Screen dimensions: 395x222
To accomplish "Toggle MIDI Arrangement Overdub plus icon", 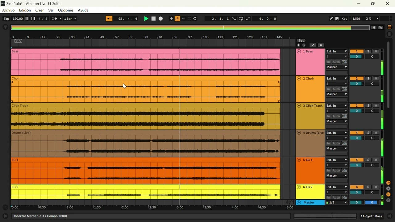I will pyautogui.click(x=171, y=19).
